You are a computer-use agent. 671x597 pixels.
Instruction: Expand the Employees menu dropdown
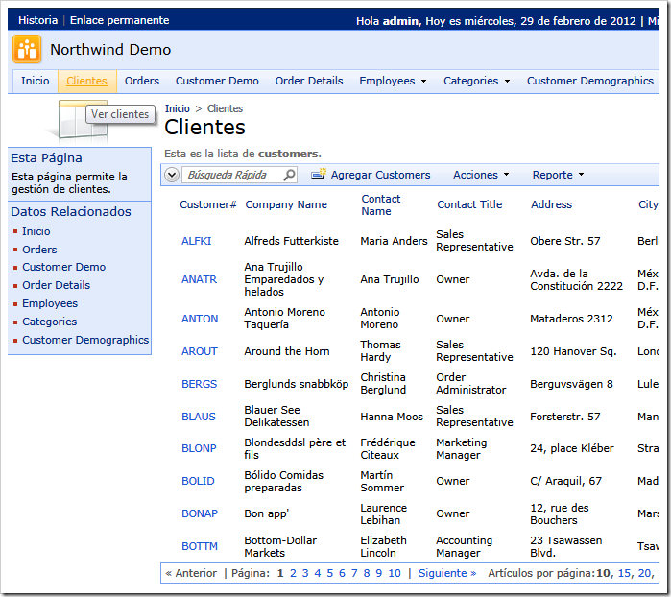coord(423,81)
